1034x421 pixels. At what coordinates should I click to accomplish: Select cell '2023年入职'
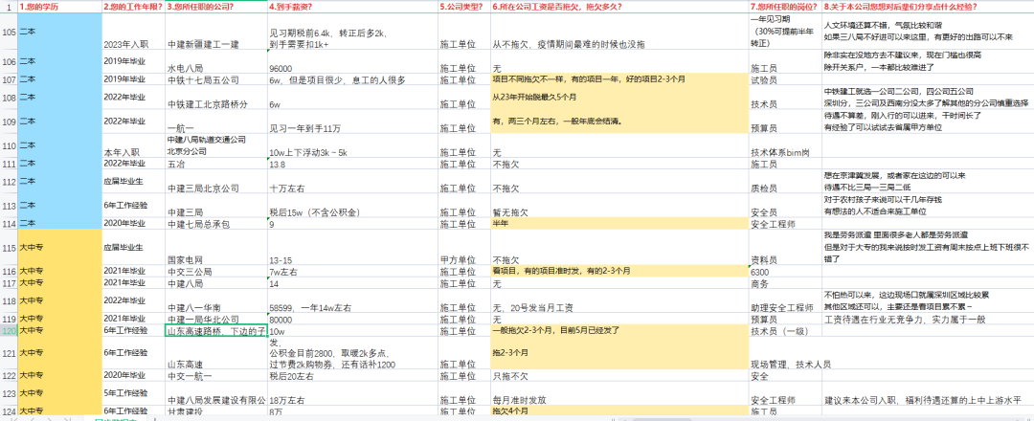[x=132, y=31]
